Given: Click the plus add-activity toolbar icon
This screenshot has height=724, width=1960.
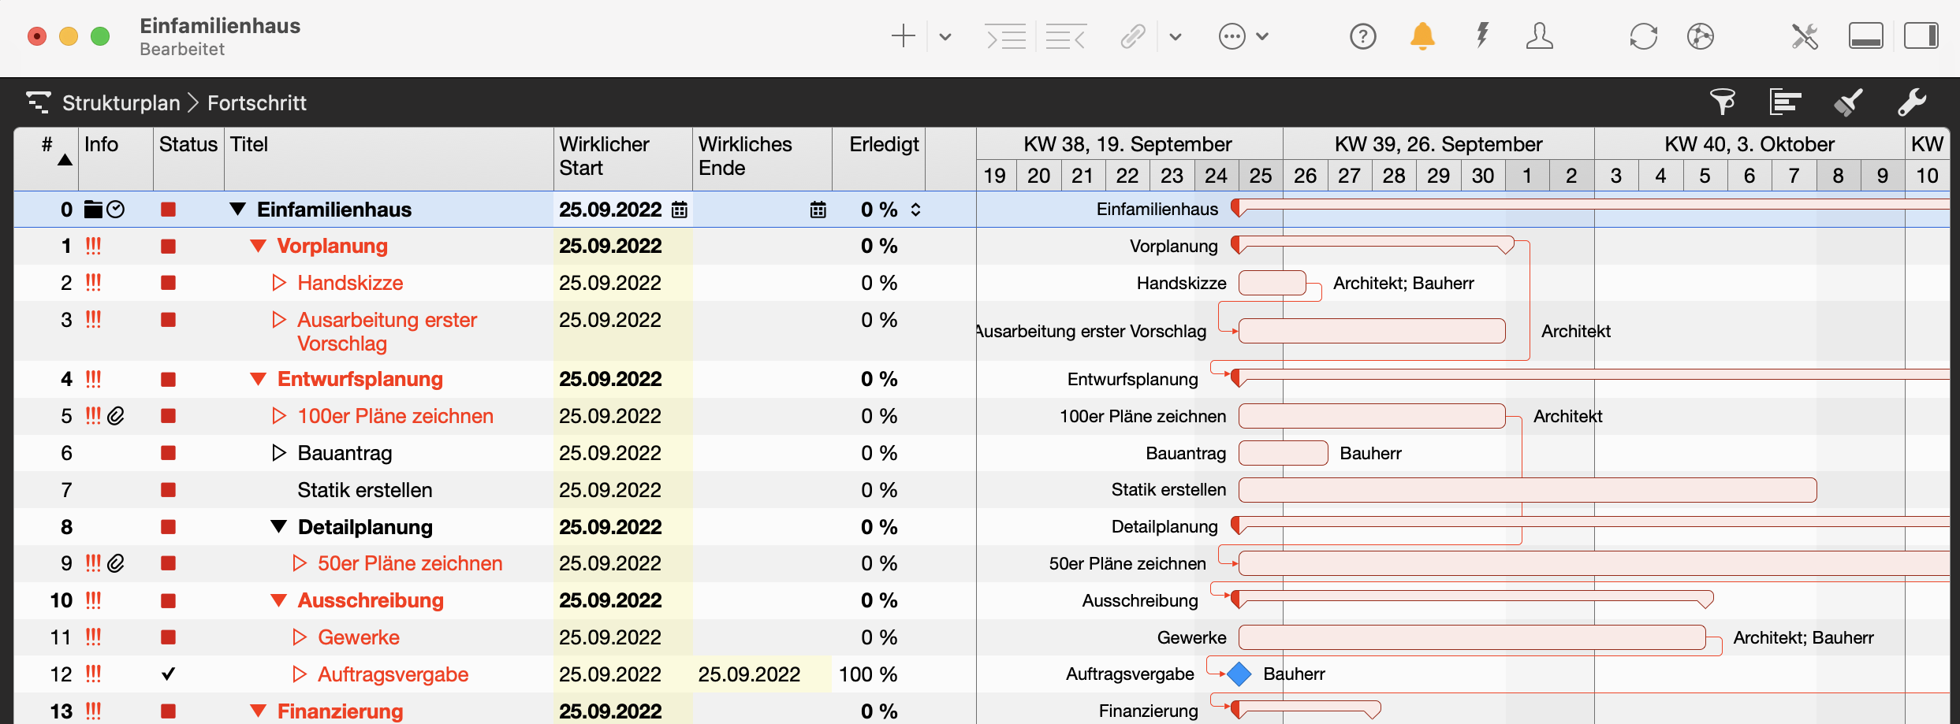Looking at the screenshot, I should 903,36.
